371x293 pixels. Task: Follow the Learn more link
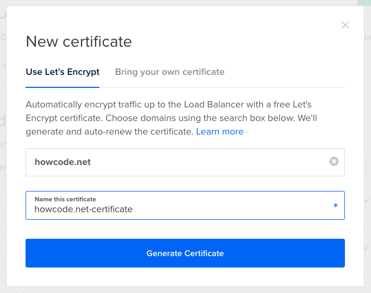pos(219,132)
